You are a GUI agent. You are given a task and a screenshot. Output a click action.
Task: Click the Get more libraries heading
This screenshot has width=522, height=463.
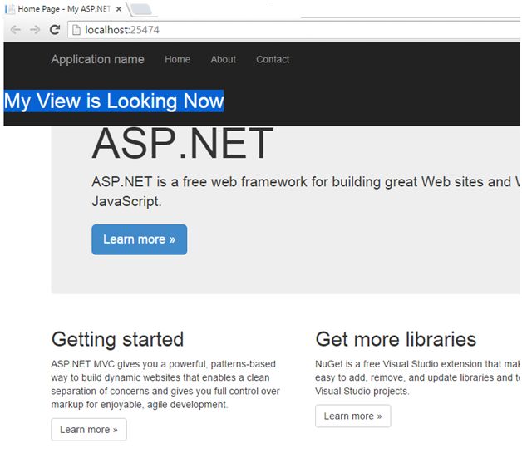point(396,339)
